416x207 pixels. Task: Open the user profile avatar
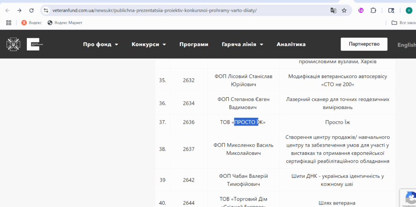pos(409,11)
